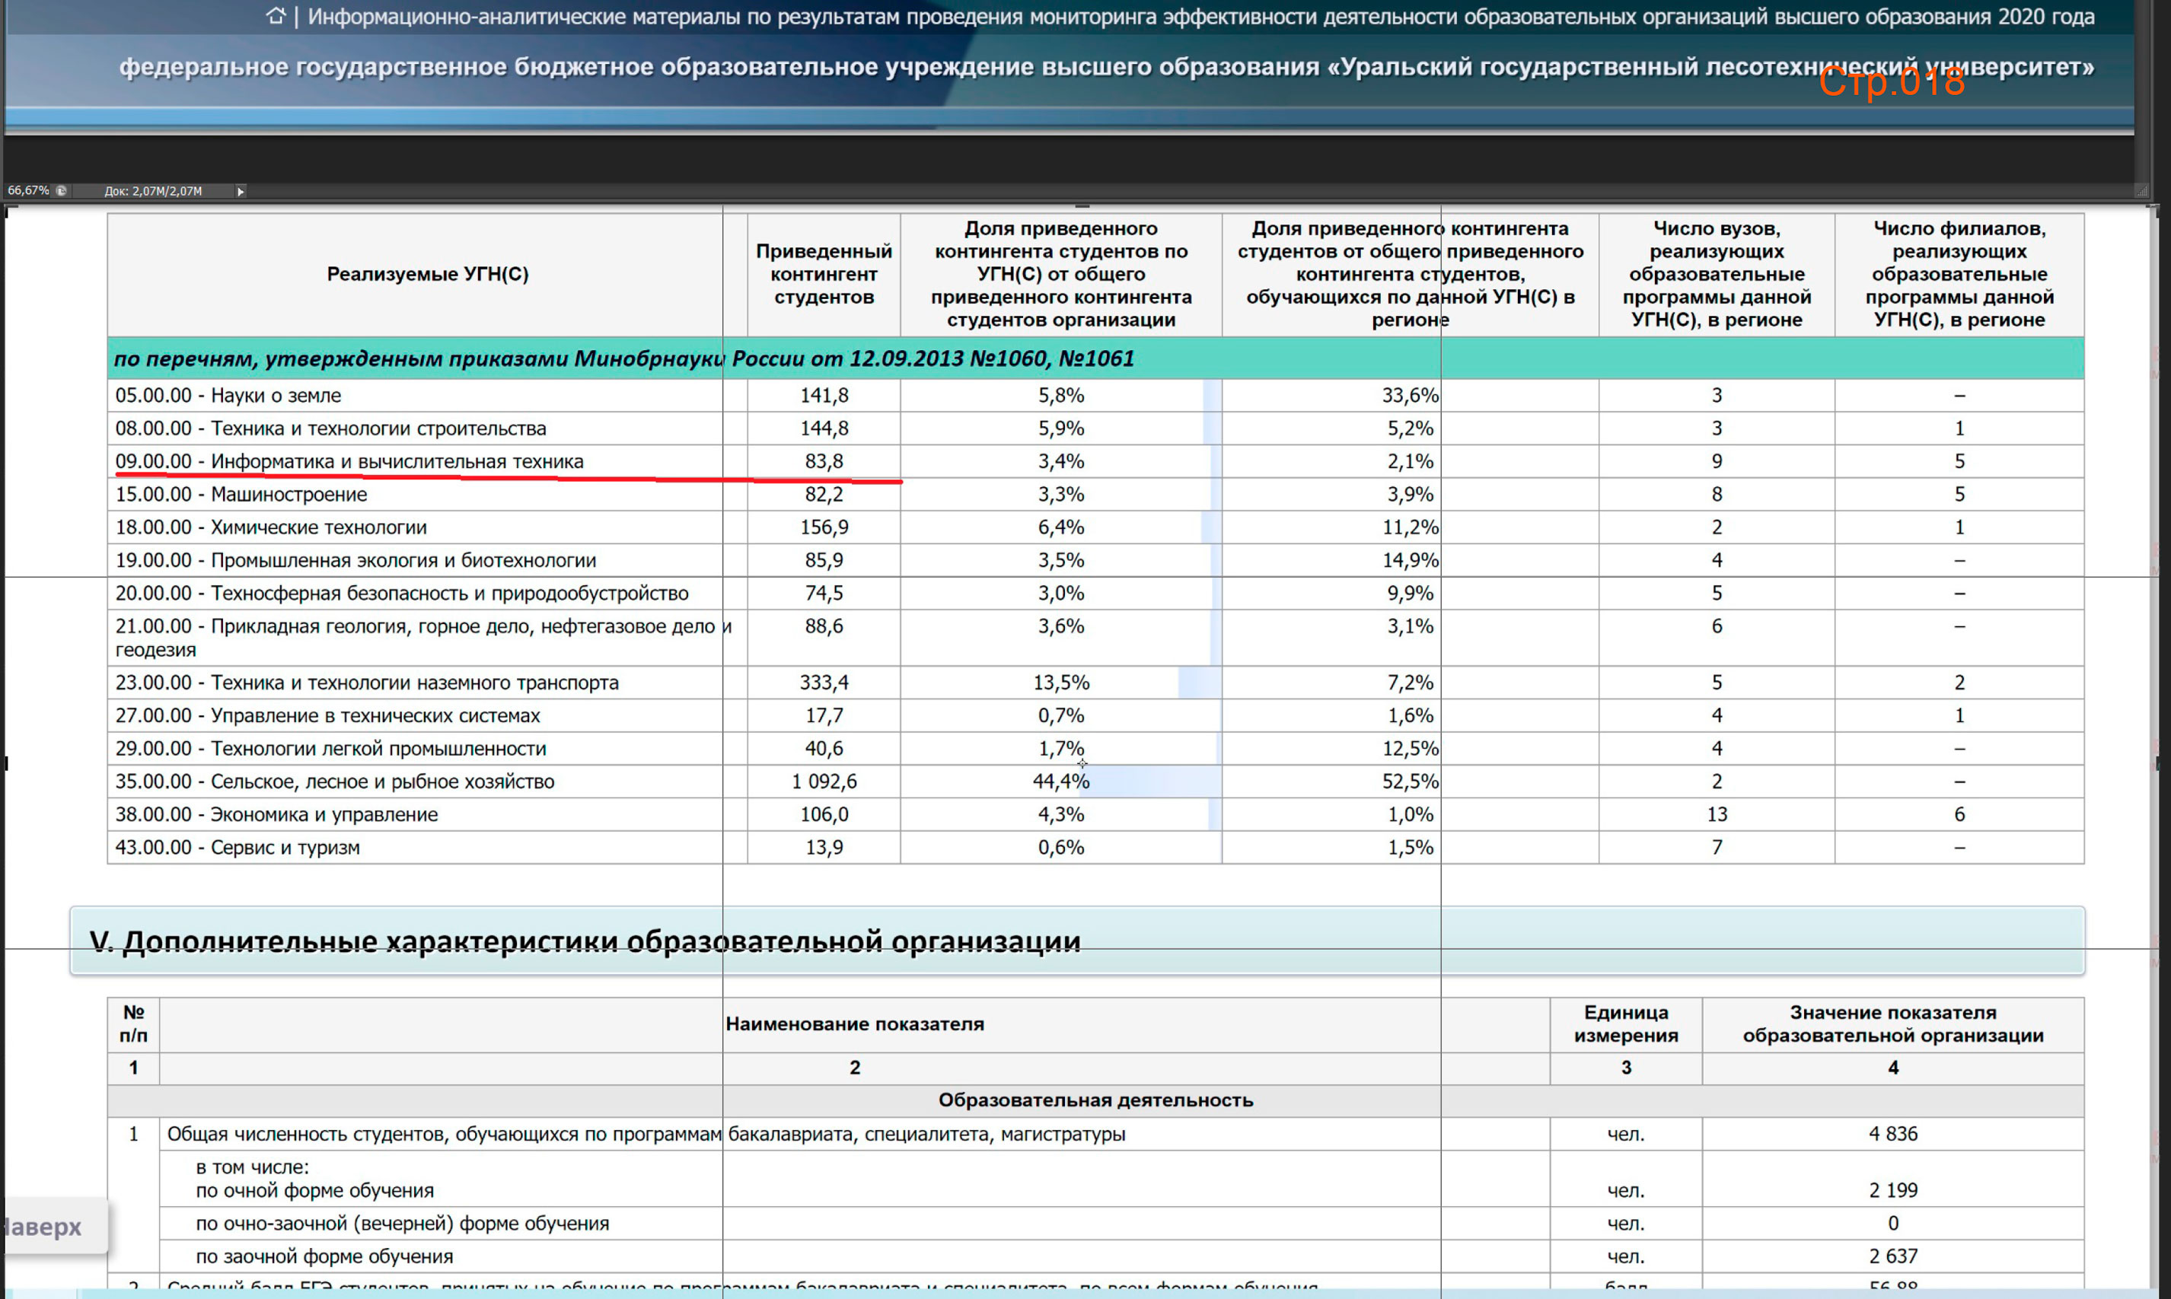The height and width of the screenshot is (1299, 2171).
Task: Select the 4 836 total students value
Action: 1892,1135
